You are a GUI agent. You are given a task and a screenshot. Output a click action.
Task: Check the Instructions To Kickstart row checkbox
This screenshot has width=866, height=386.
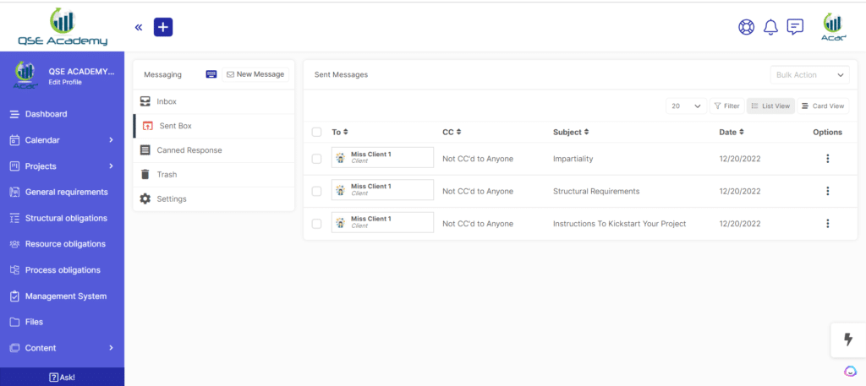316,224
